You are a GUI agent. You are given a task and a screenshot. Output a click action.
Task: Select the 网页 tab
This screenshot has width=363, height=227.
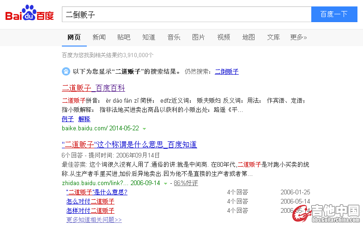click(74, 37)
